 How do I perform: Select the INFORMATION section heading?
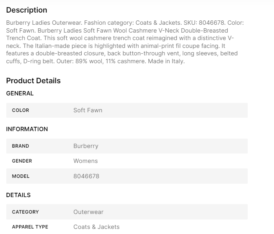coord(27,129)
